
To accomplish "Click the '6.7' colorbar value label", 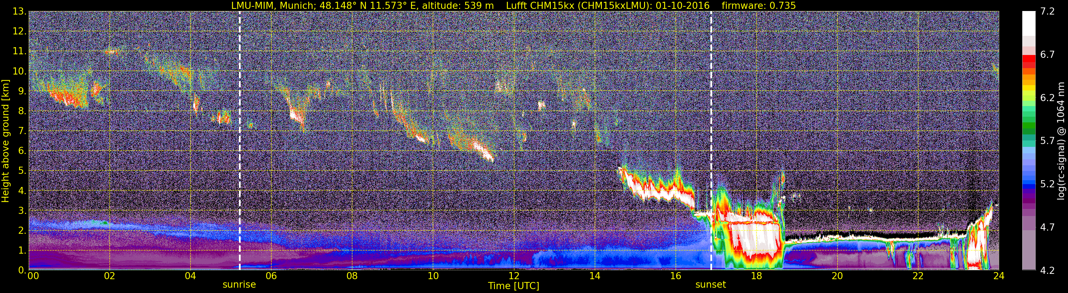I will click(x=1047, y=54).
